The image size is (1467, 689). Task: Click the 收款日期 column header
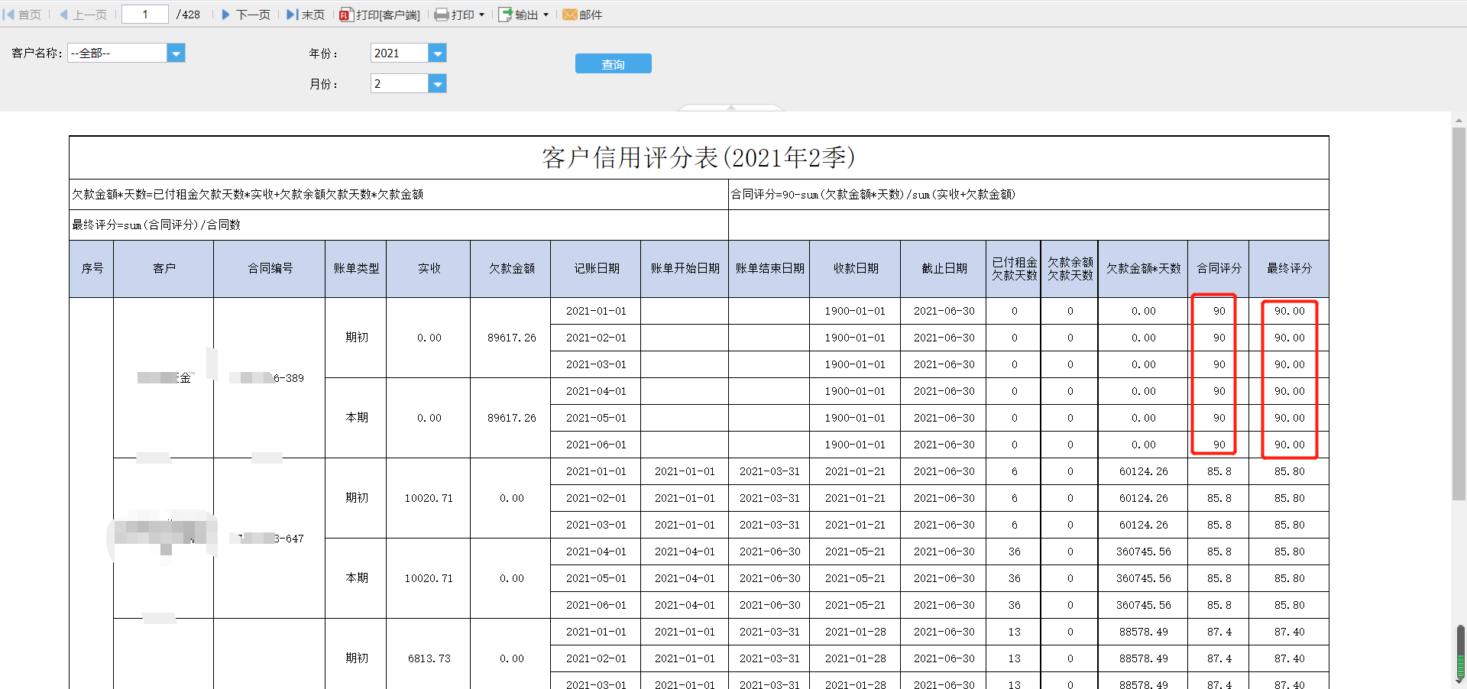click(856, 269)
